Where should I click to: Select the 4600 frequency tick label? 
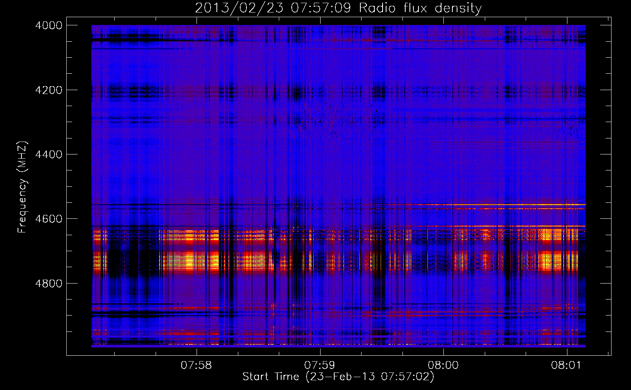(x=49, y=219)
